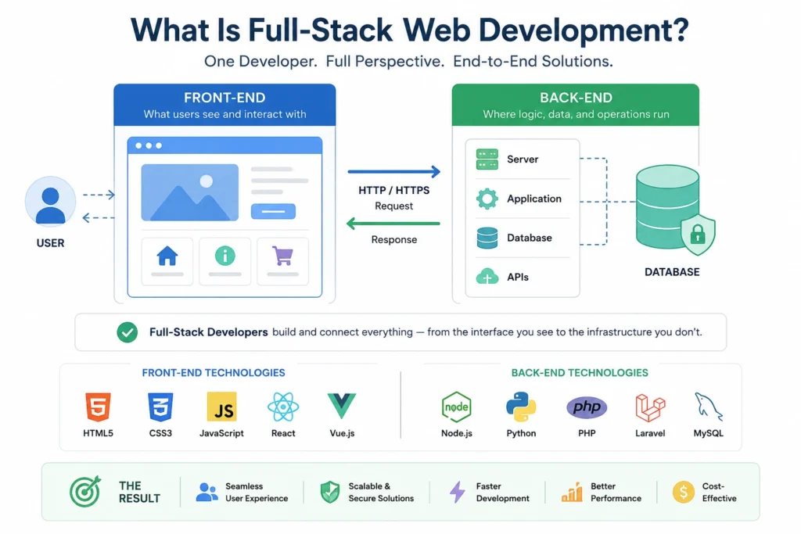Click the target icon next to THE RESULT
The width and height of the screenshot is (801, 534).
pyautogui.click(x=84, y=492)
